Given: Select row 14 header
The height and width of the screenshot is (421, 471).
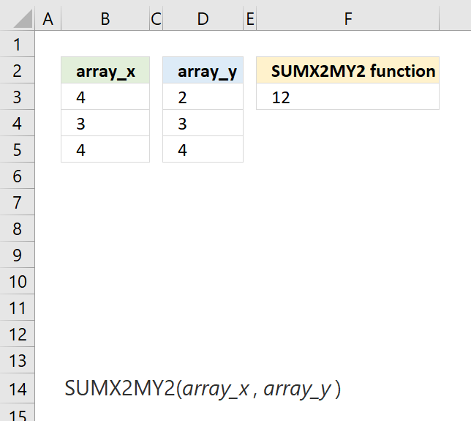Looking at the screenshot, I should pyautogui.click(x=17, y=388).
